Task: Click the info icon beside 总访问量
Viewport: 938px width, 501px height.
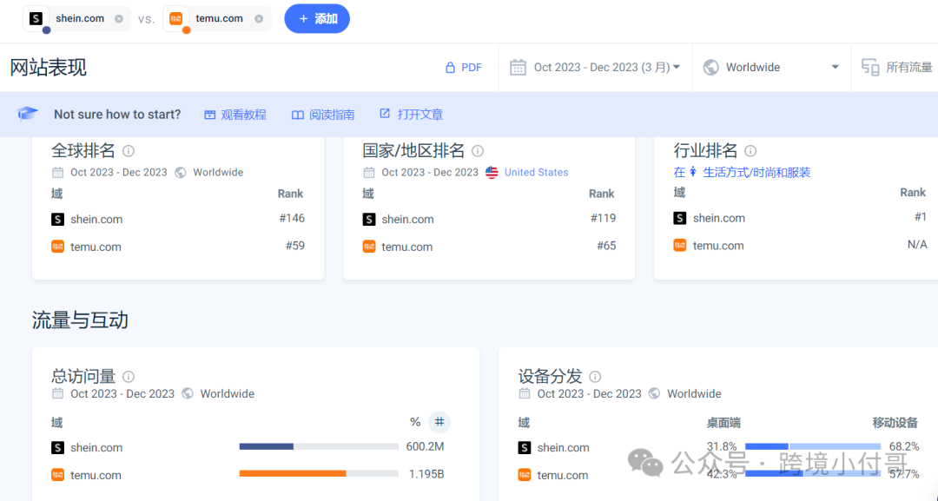Action: click(128, 377)
